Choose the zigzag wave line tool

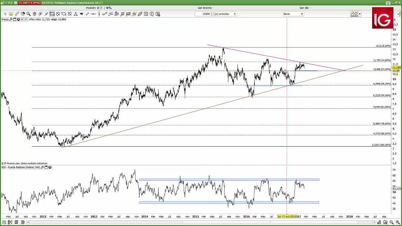tap(105, 14)
